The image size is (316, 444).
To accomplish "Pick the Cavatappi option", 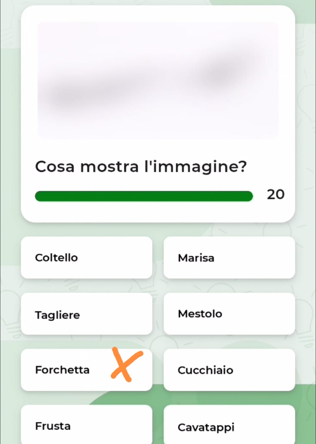I will click(229, 426).
